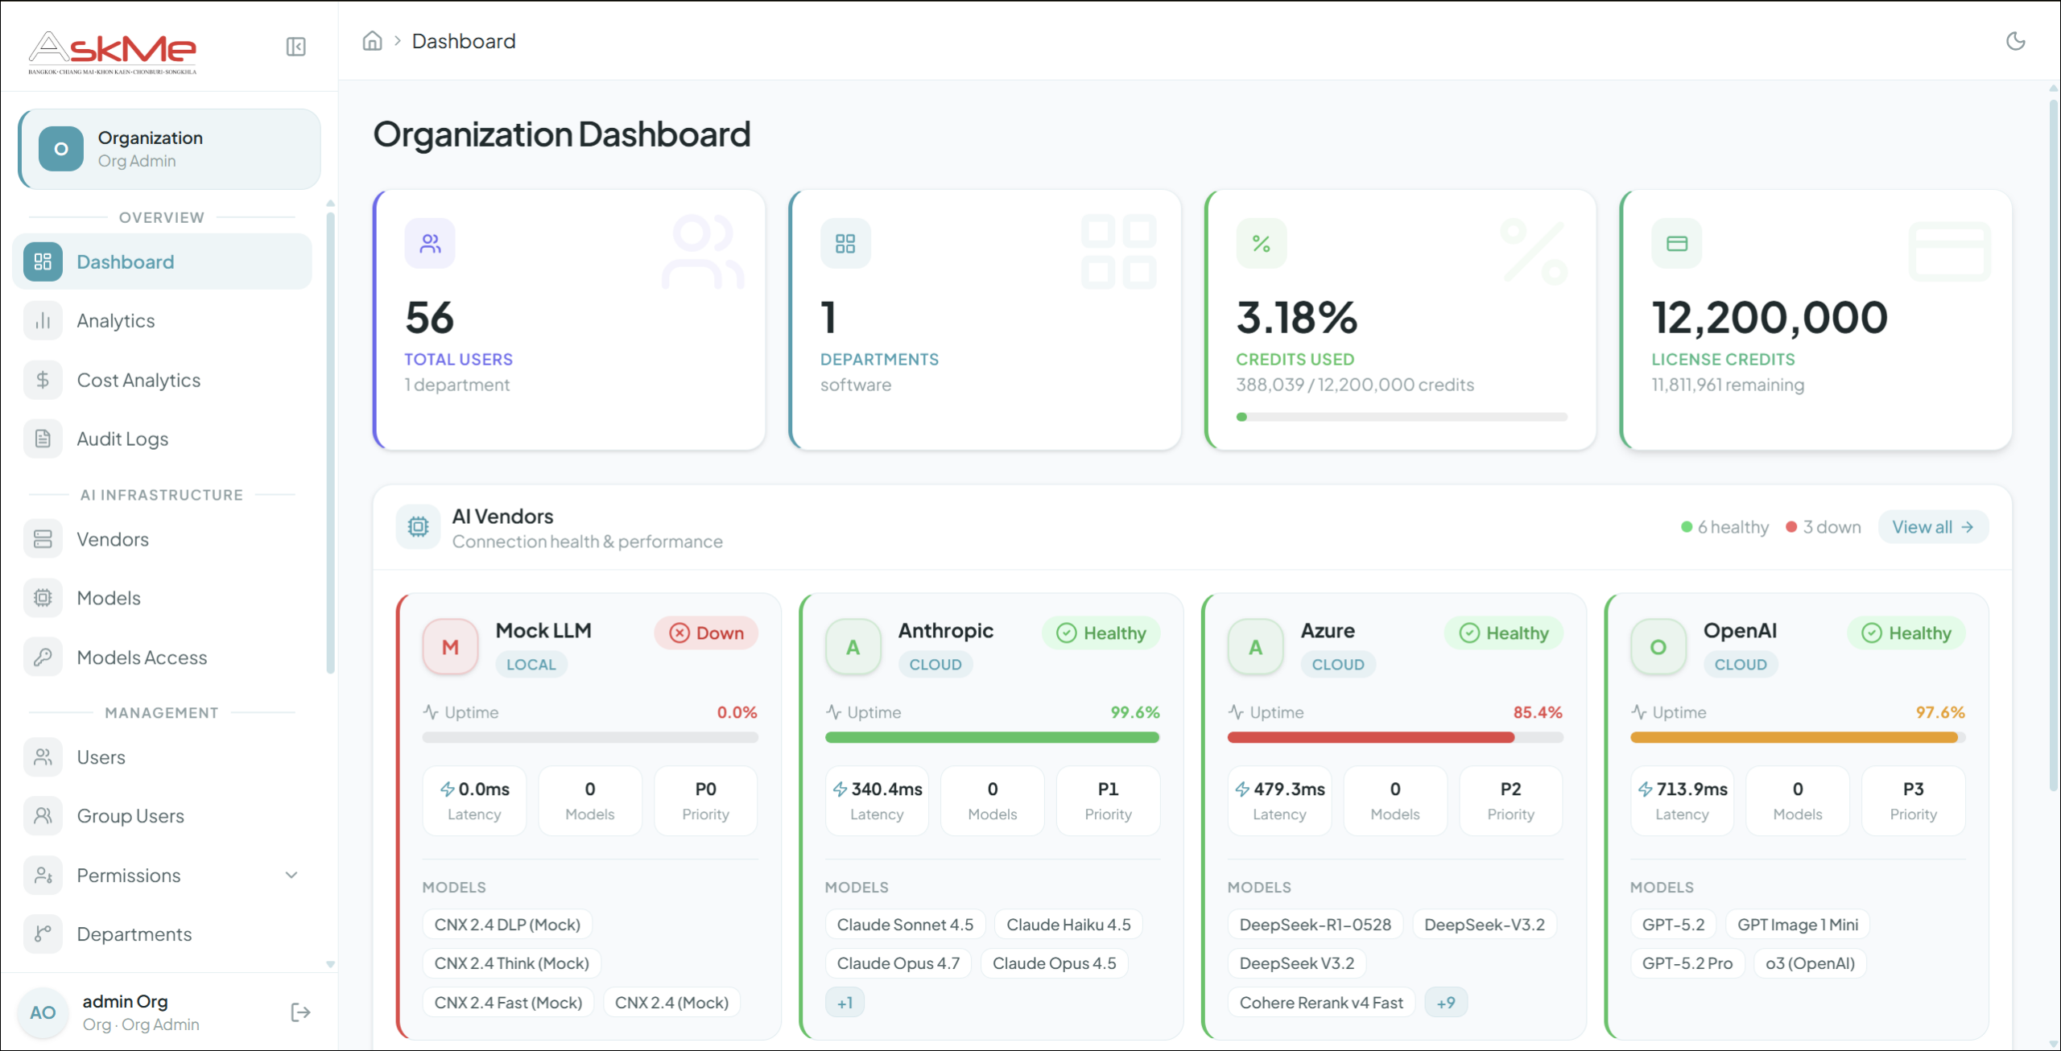Collapse the sidebar with the panel icon
Image resolution: width=2061 pixels, height=1051 pixels.
[295, 47]
